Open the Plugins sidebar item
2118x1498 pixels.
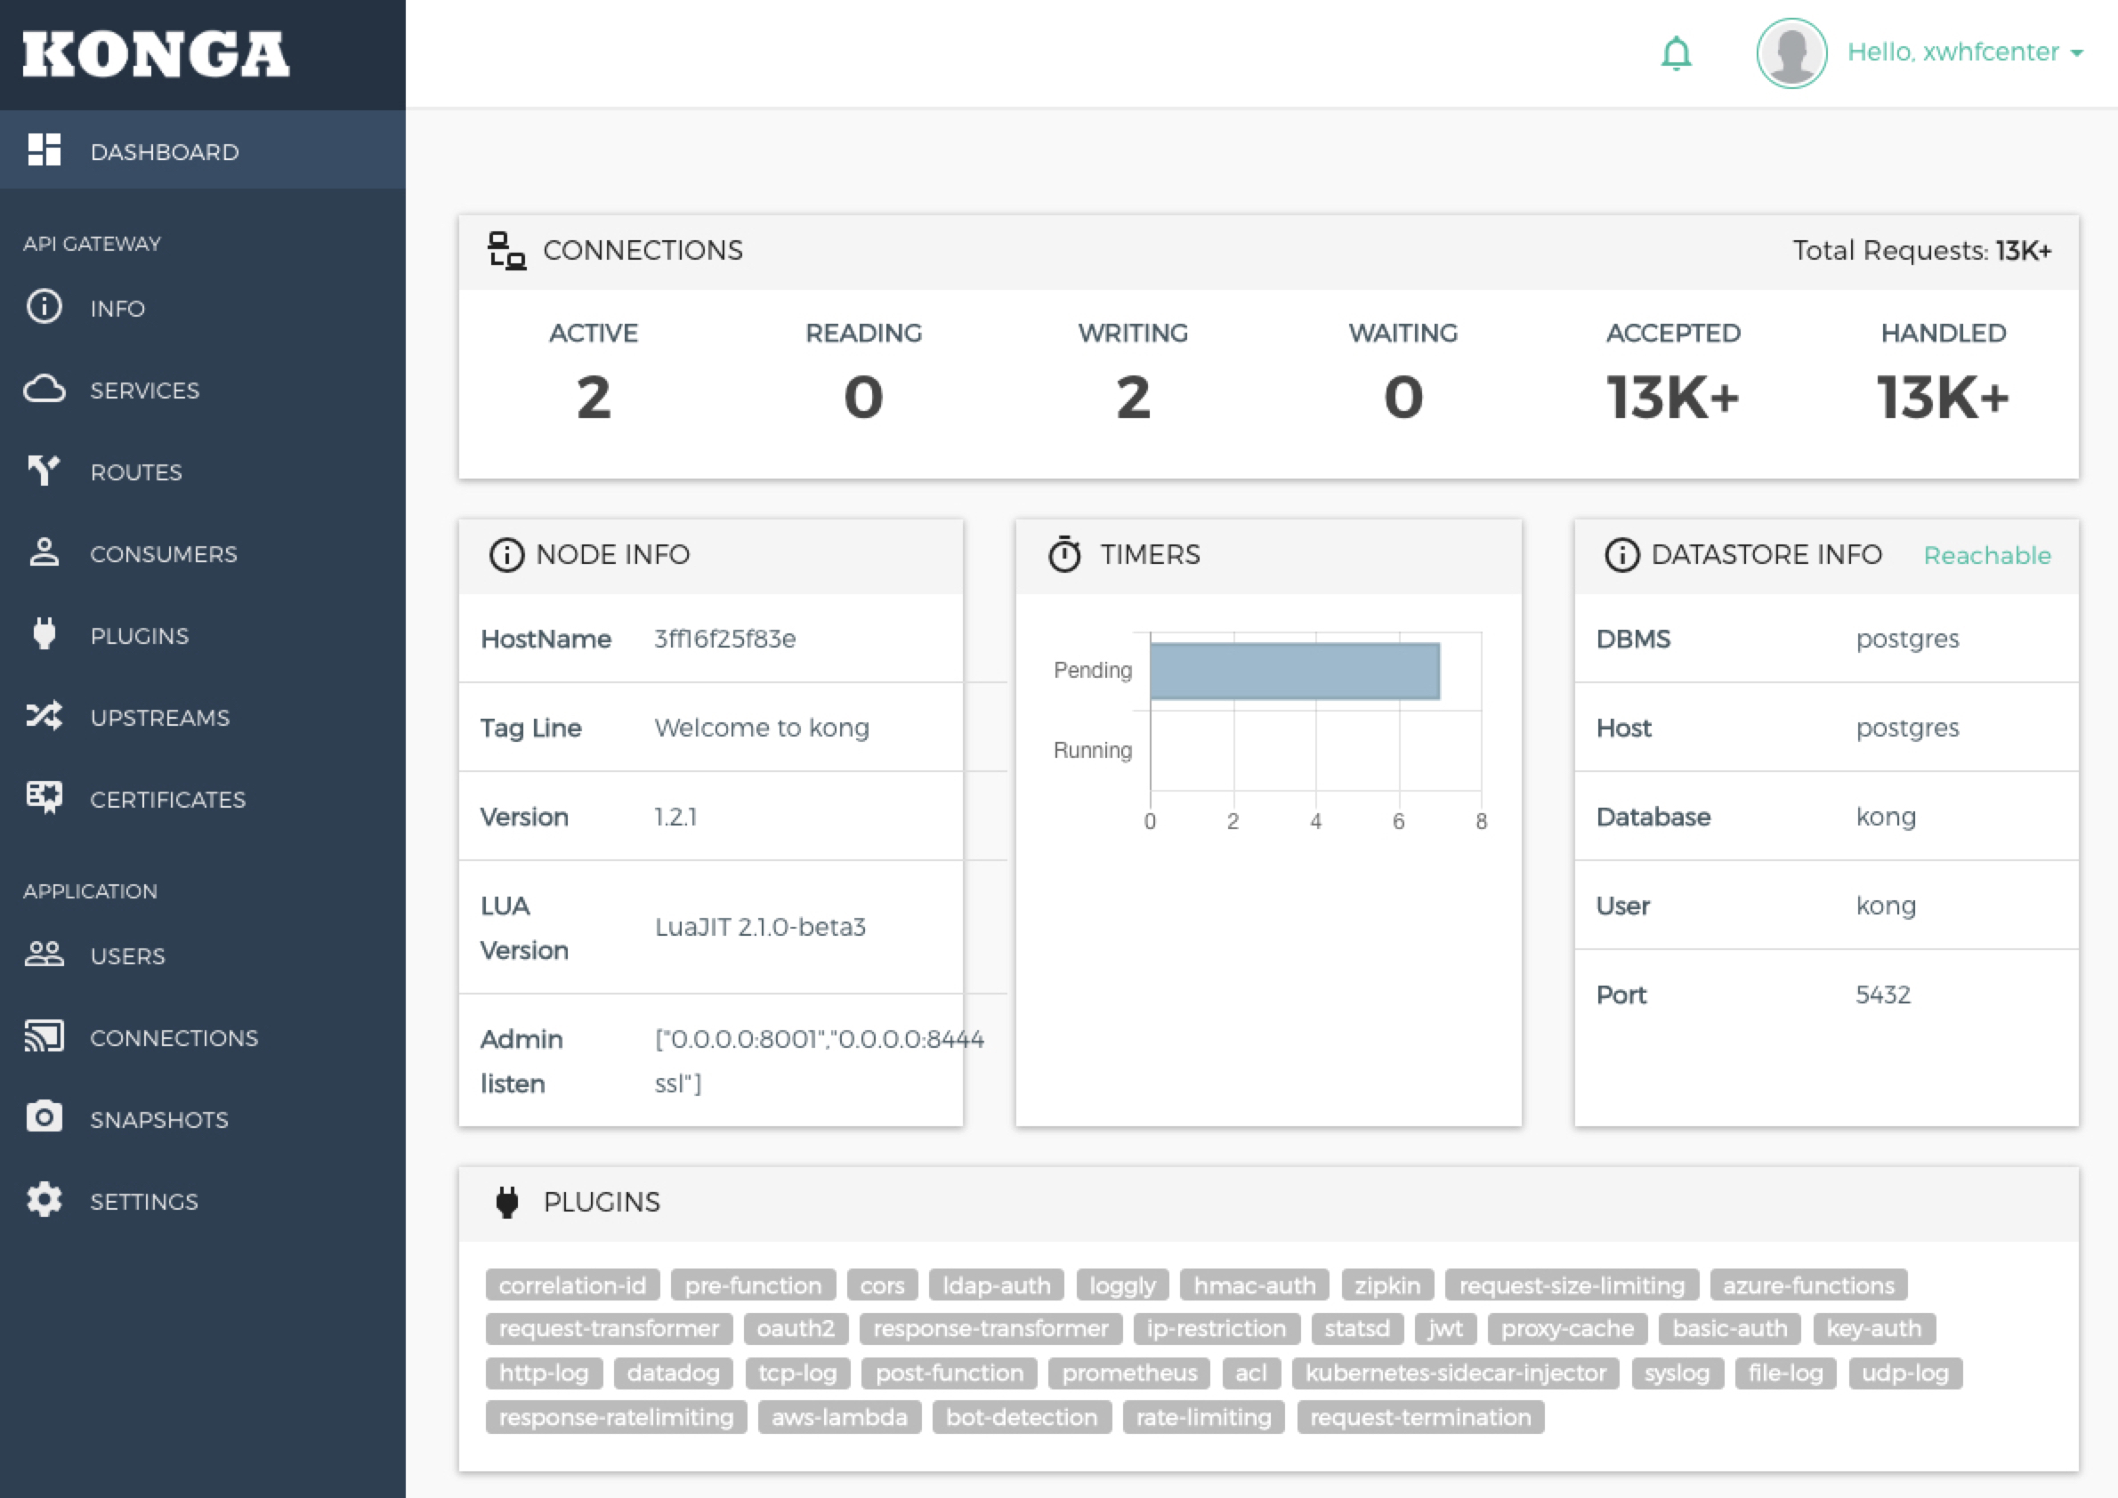tap(140, 635)
